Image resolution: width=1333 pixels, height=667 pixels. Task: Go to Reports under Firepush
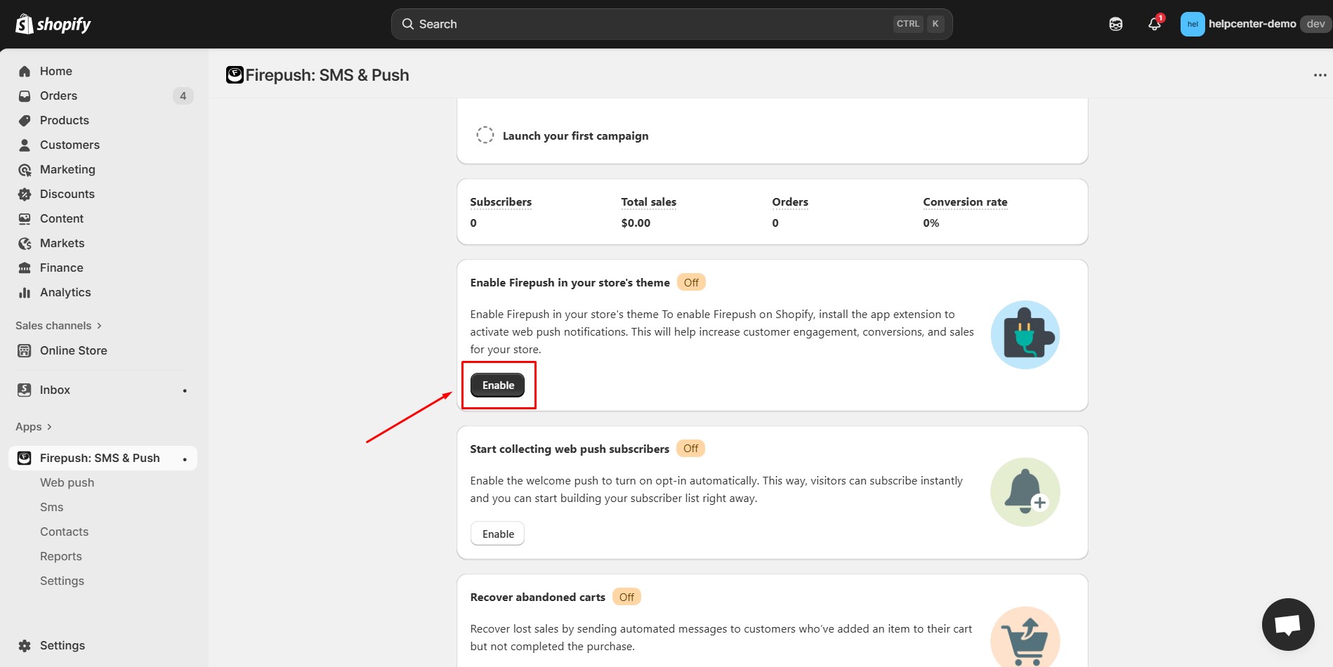tap(60, 557)
